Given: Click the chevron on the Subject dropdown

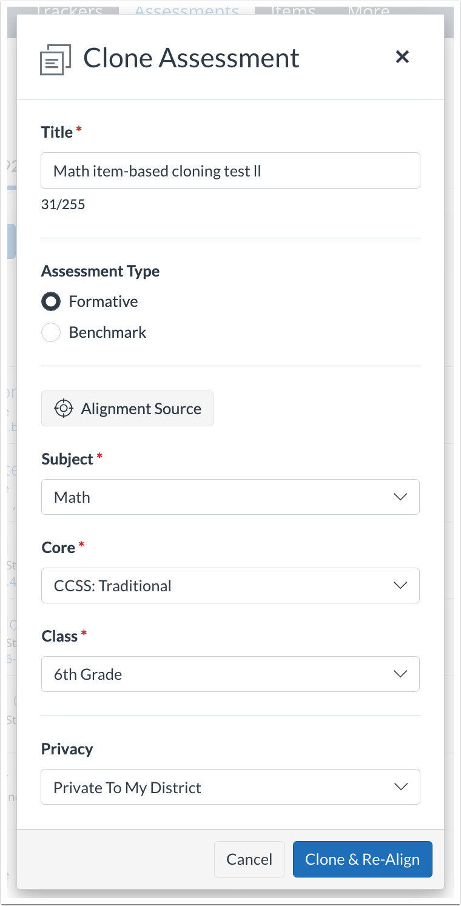Looking at the screenshot, I should click(400, 497).
